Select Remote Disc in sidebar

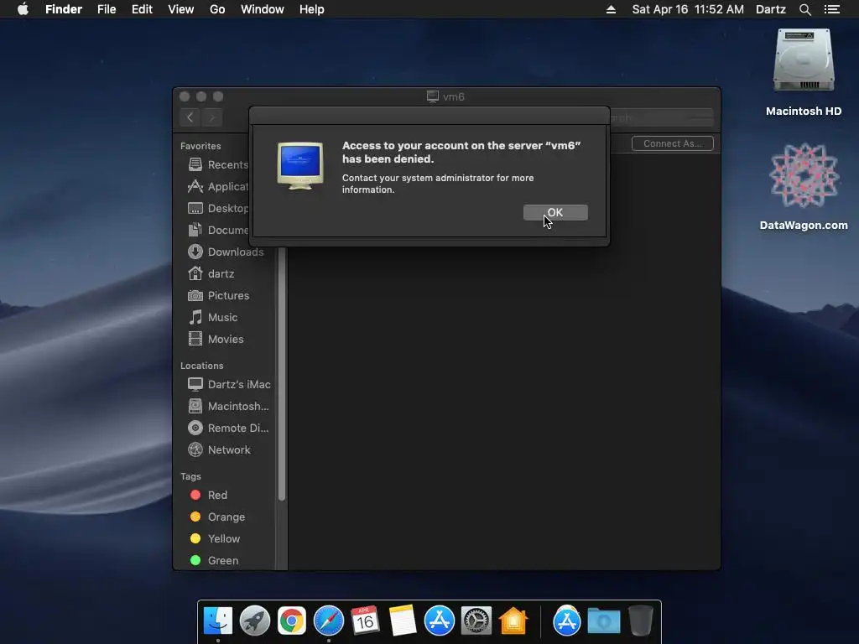pyautogui.click(x=228, y=428)
